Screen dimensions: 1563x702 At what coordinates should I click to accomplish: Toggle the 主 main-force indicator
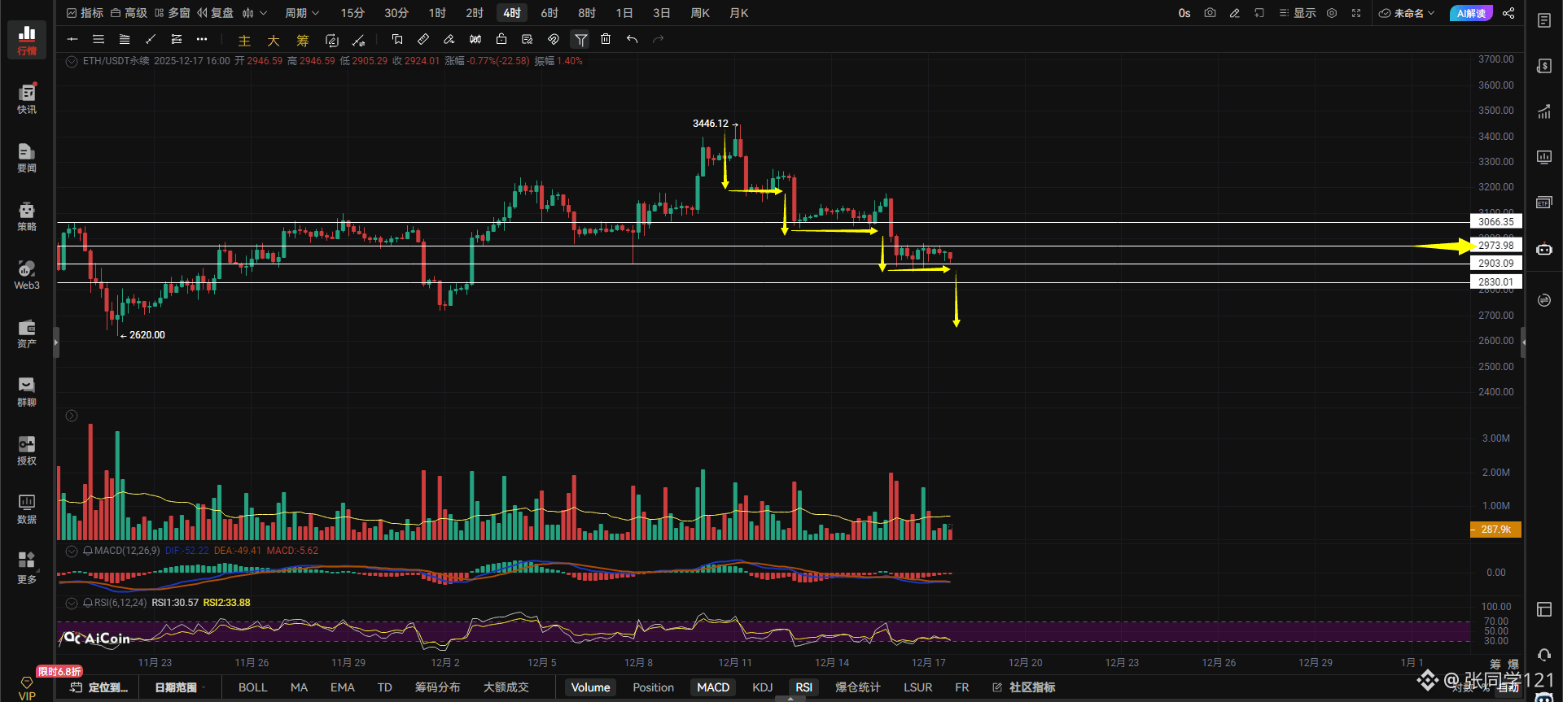pyautogui.click(x=244, y=40)
